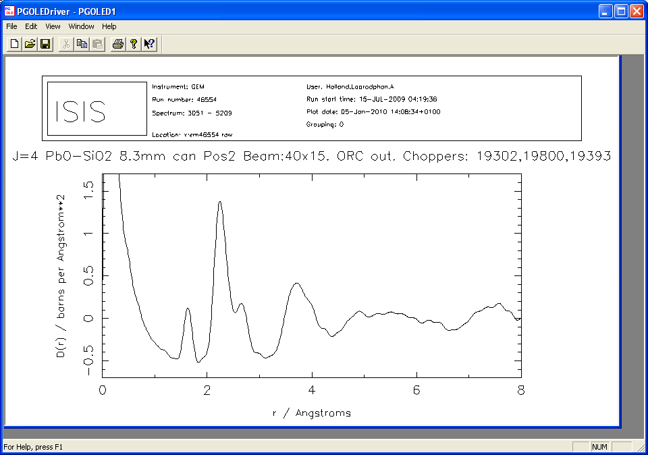Minimize the PGOLEDriver window
The image size is (648, 455).
[x=605, y=11]
